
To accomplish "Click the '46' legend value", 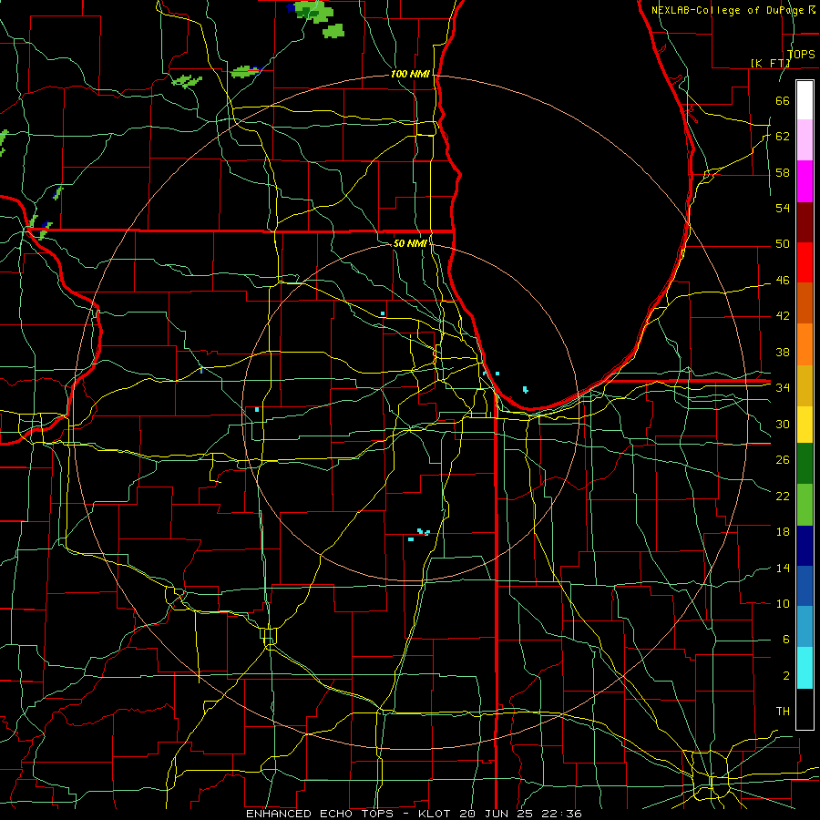I will [x=783, y=281].
